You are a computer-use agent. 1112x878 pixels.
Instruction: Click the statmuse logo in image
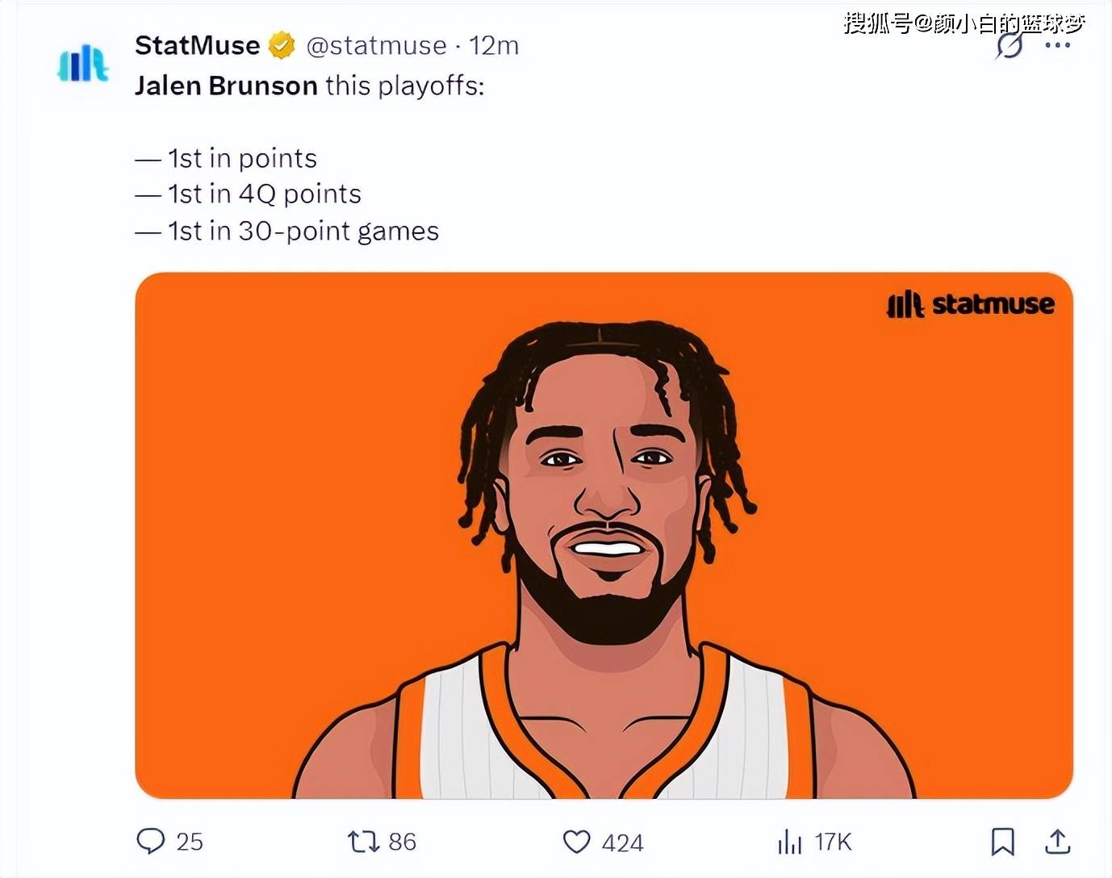click(970, 304)
